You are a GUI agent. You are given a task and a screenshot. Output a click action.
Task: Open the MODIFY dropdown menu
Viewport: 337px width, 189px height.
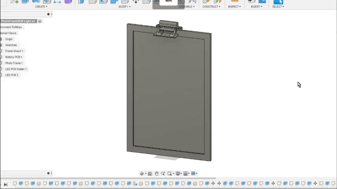(124, 7)
